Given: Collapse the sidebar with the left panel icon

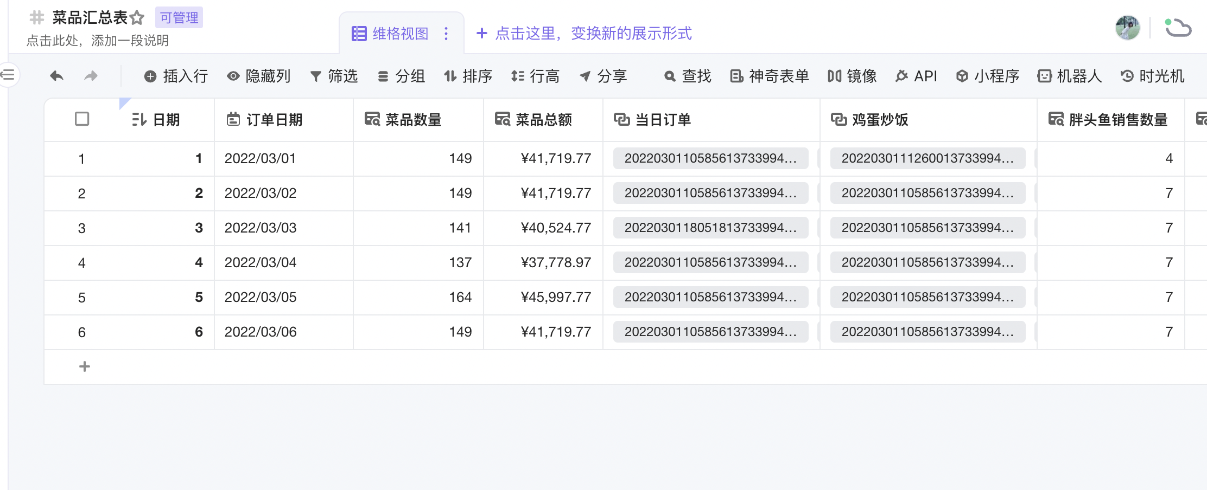Looking at the screenshot, I should 8,75.
